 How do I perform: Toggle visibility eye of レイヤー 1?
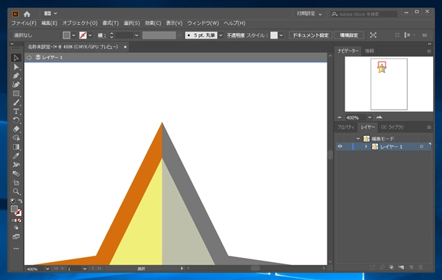340,146
